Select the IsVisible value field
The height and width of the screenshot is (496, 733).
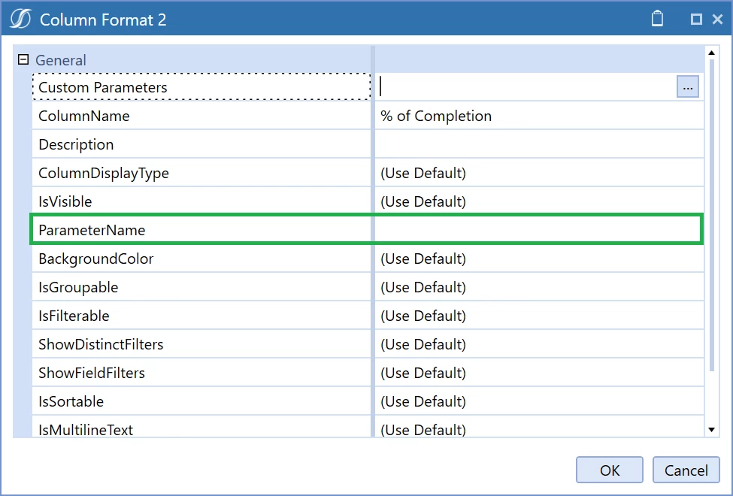[539, 201]
